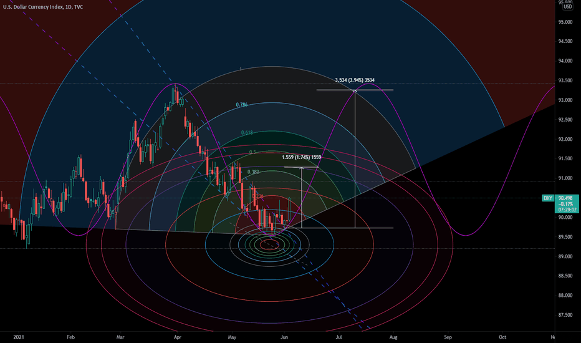Click the 95.000 price axis label

point(565,22)
